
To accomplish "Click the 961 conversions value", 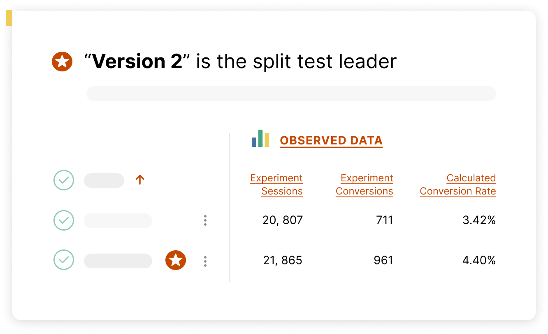I will (x=383, y=260).
